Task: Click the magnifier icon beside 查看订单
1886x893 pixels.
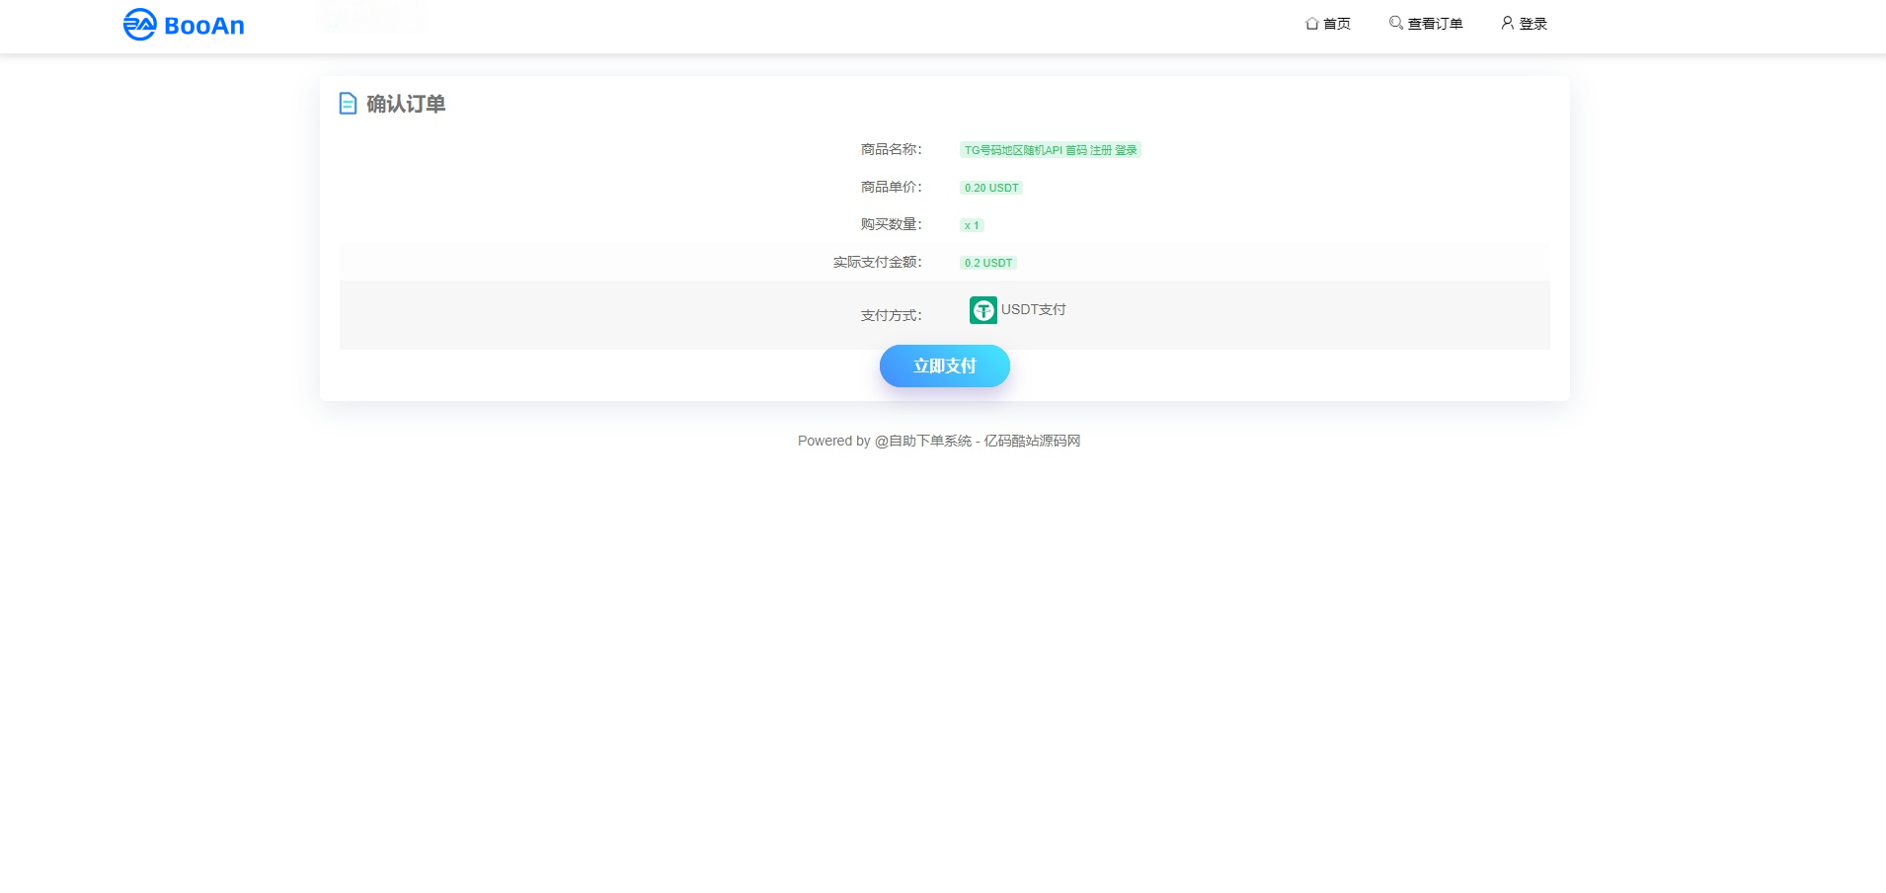Action: 1395,23
